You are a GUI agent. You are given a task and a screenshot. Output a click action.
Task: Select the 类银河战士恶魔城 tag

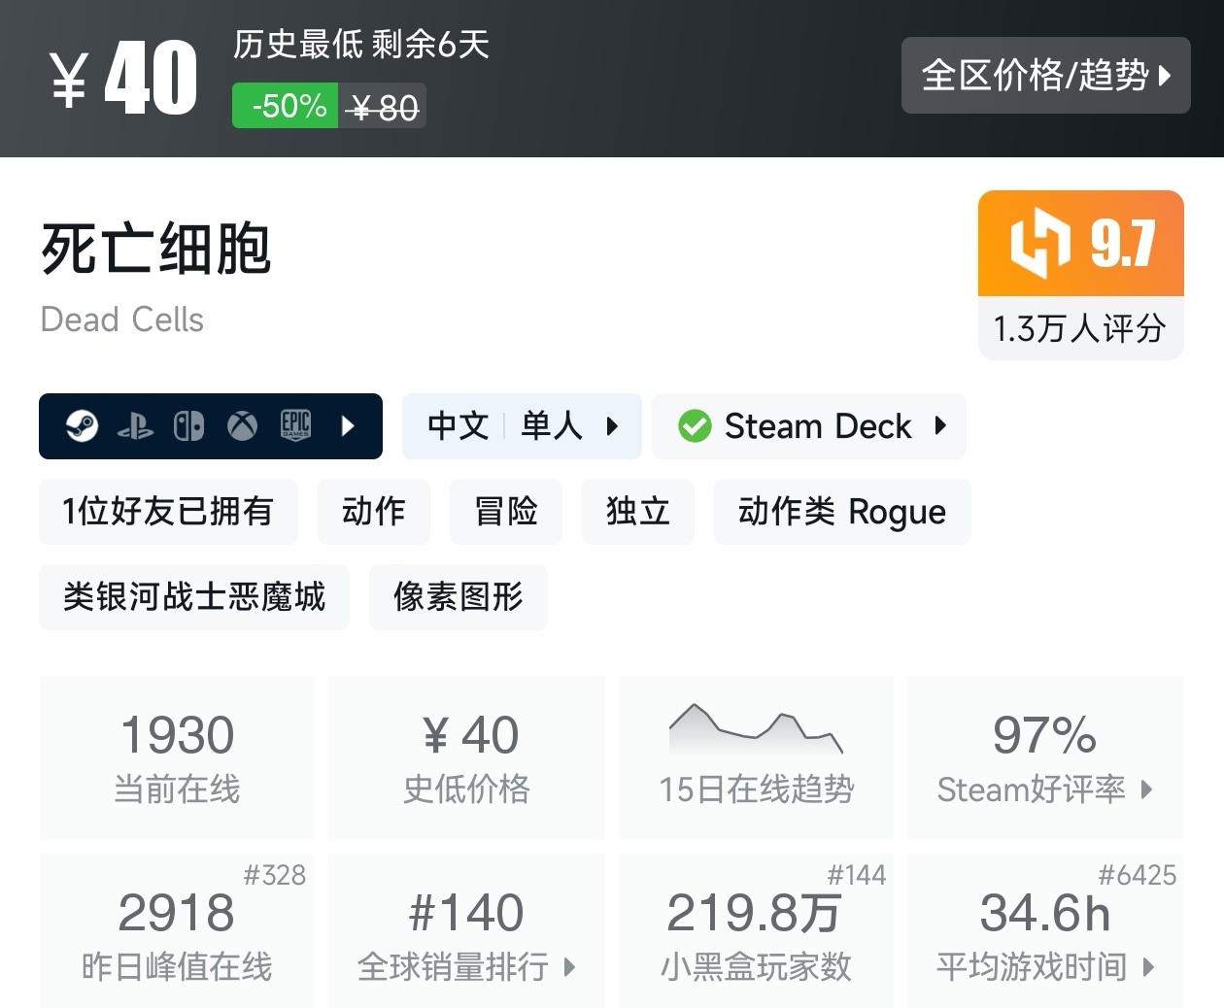193,597
